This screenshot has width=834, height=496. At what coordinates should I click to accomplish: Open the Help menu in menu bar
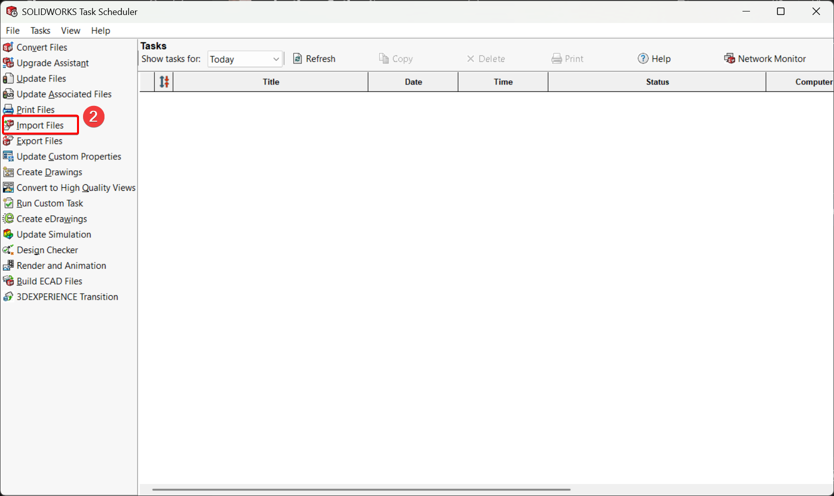tap(100, 30)
